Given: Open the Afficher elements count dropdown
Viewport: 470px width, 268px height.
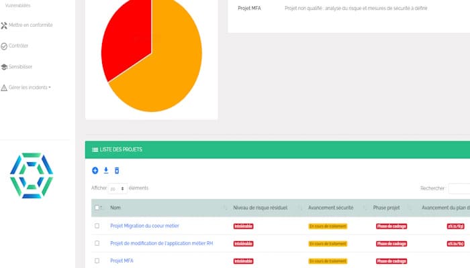Looking at the screenshot, I should tap(117, 188).
